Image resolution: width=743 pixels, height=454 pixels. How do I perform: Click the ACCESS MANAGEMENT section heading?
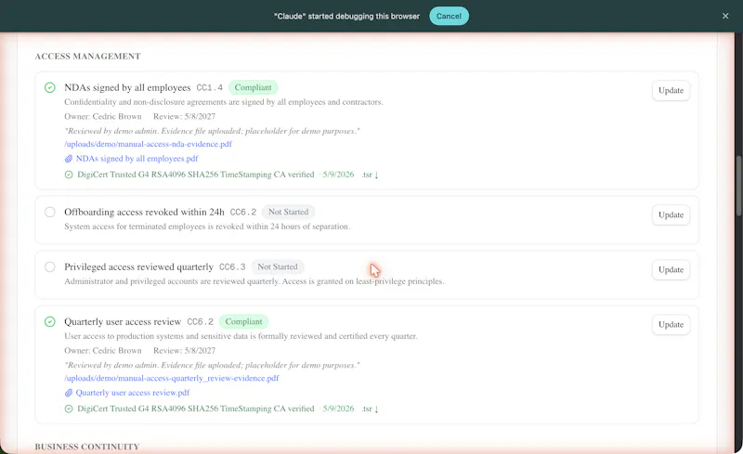point(87,57)
